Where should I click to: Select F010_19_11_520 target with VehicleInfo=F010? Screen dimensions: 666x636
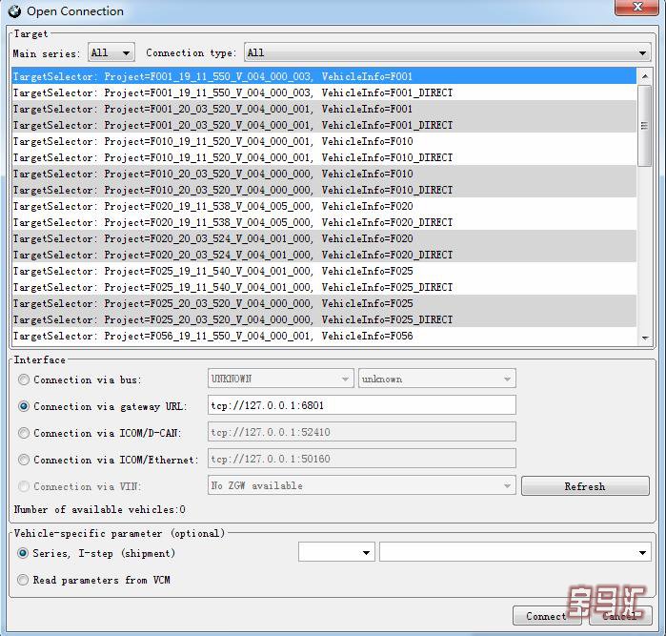(324, 141)
